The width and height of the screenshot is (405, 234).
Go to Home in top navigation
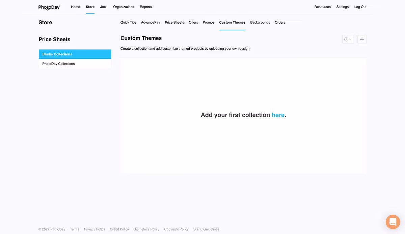click(x=76, y=7)
